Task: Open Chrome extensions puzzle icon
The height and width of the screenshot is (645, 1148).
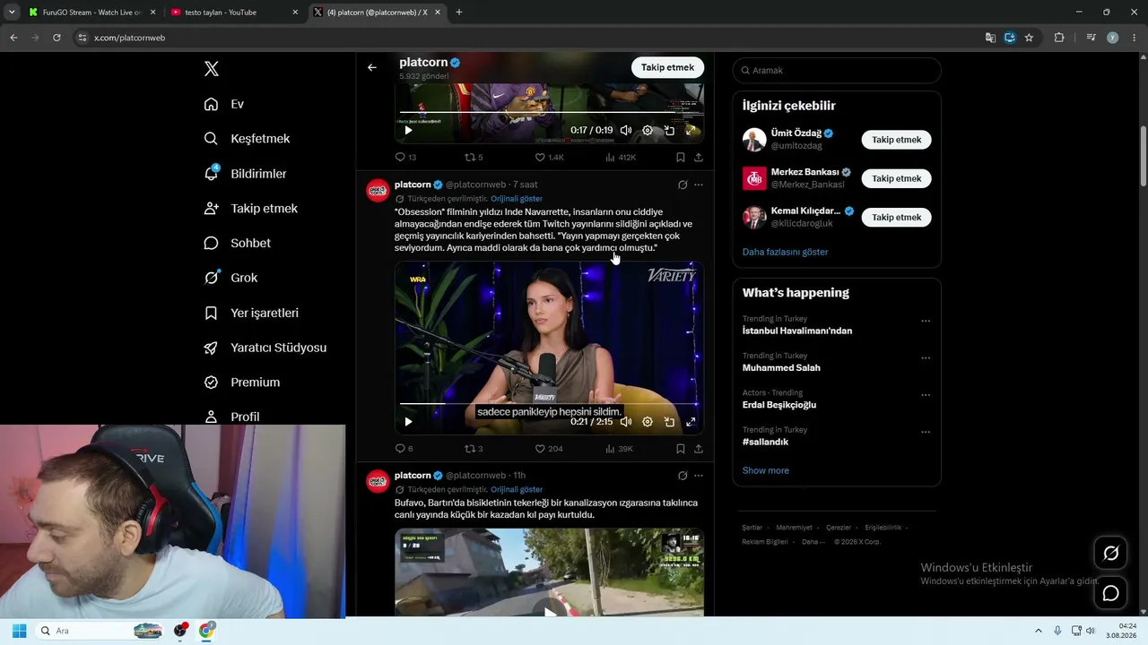Action: [x=1059, y=38]
